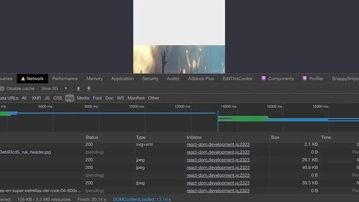Select the estrellas-del-rock-04-600x request row
The width and height of the screenshot is (359, 202).
click(179, 191)
